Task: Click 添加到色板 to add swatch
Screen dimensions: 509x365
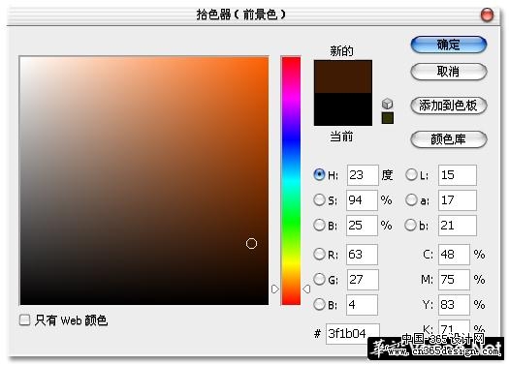Action: tap(449, 106)
